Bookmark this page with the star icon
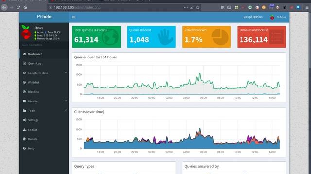Screen dimensions: 311x174 198,7
